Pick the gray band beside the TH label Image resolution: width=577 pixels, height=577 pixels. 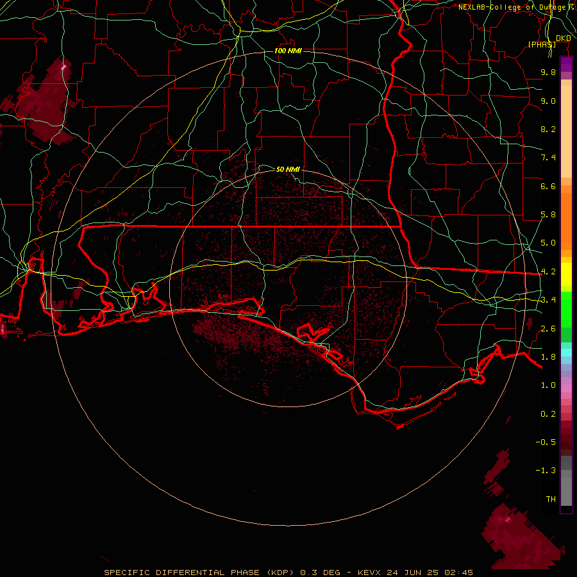566,491
